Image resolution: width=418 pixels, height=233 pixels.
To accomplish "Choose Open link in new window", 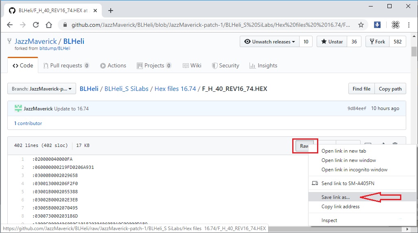I will 348,160.
